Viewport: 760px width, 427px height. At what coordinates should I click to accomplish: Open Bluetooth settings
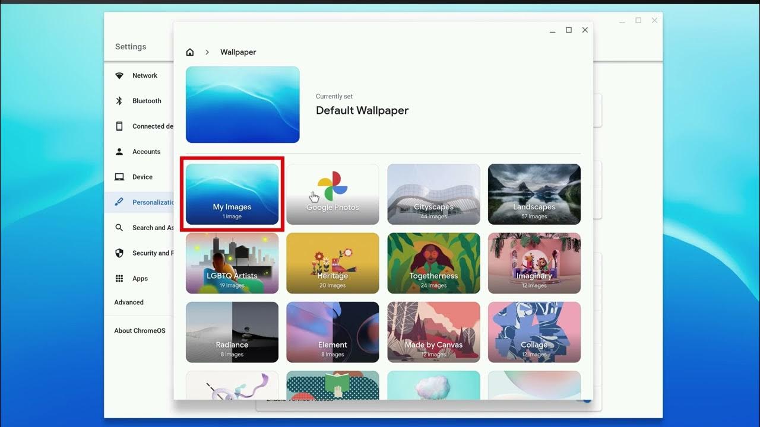click(x=147, y=101)
